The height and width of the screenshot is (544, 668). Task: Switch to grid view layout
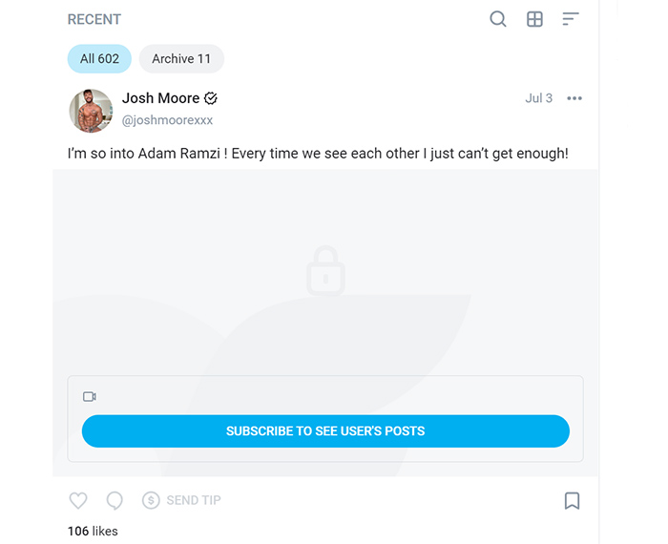[x=534, y=19]
